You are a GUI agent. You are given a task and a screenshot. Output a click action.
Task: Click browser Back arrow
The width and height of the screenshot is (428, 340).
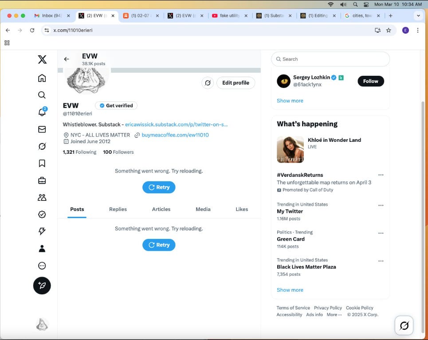[x=8, y=30]
